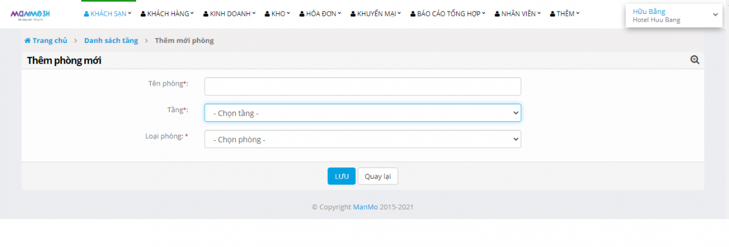Click the person icon beside NHÂN VIÊN
729x247 pixels.
498,14
